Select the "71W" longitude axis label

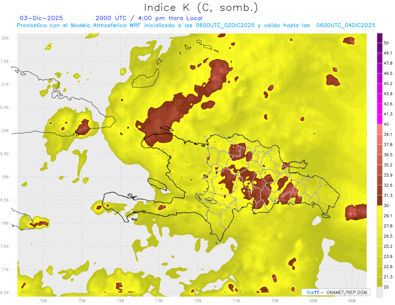(236, 300)
